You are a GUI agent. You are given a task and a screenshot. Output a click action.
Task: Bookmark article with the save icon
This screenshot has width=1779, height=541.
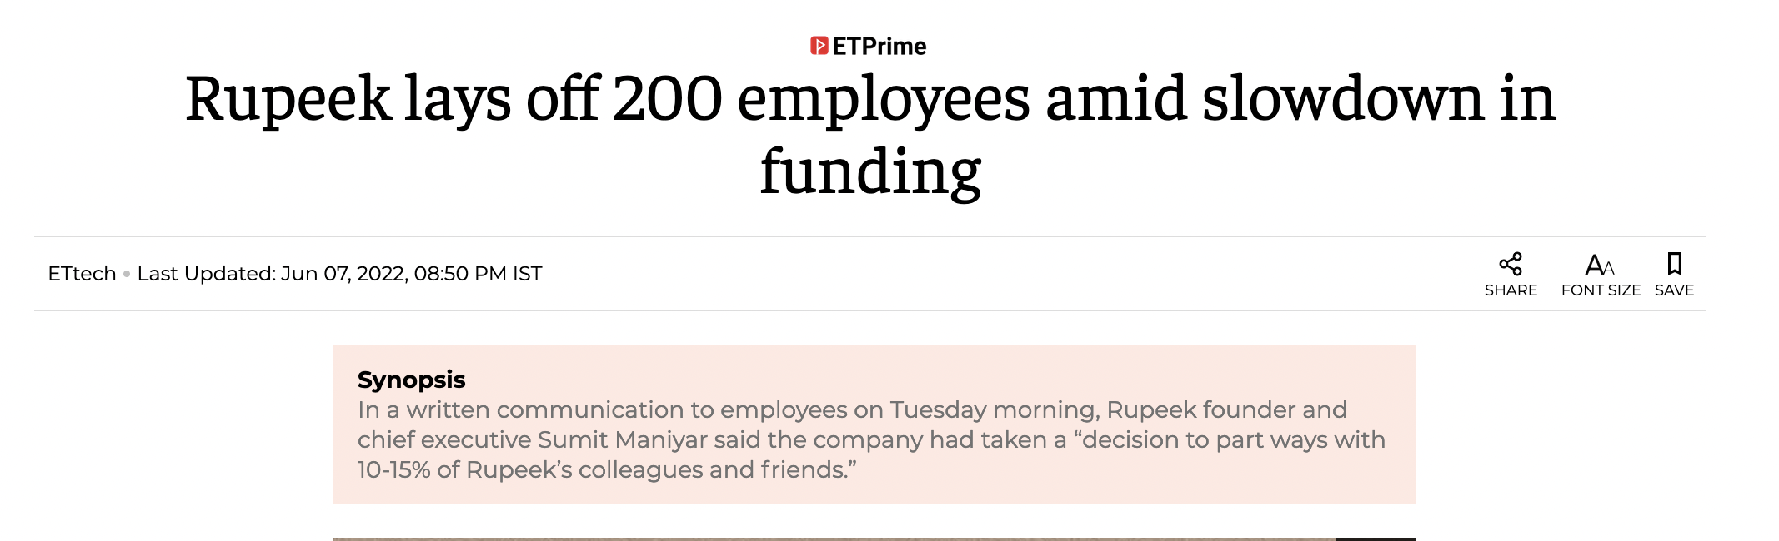coord(1674,264)
